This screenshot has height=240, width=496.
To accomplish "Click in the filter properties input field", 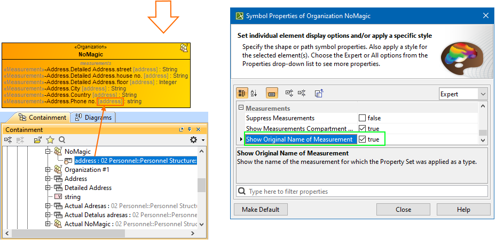I will 362,192.
